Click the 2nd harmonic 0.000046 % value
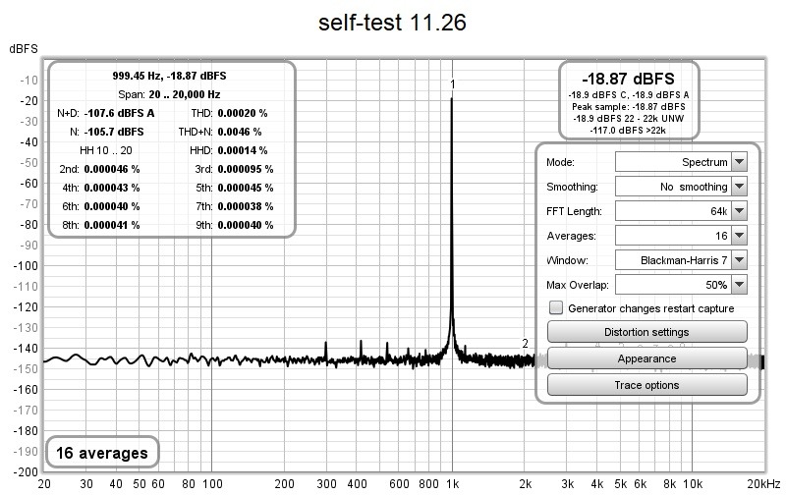786x495 pixels. tap(112, 169)
